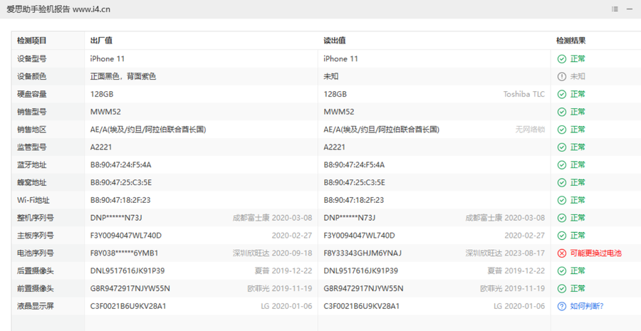Screen dimensions: 641x331
Task: Click the 设备型号 row label
Action: pos(31,59)
